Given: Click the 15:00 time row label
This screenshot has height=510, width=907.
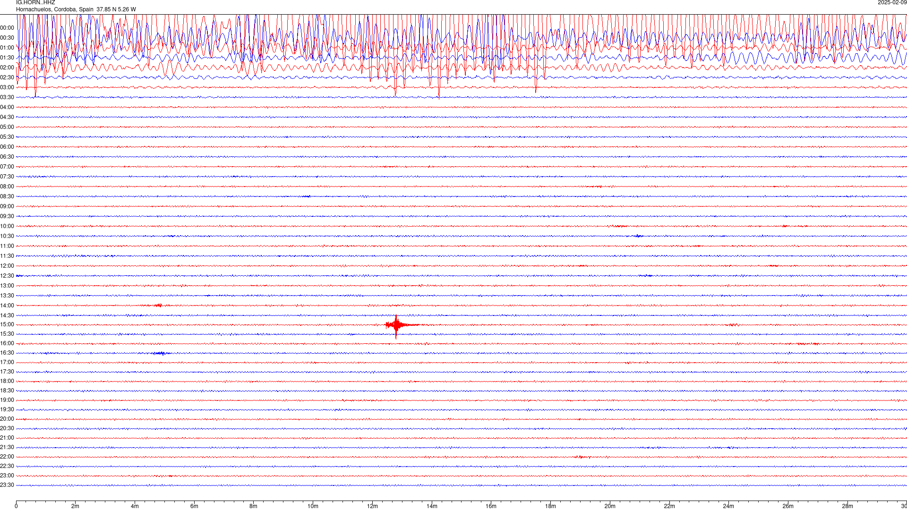Looking at the screenshot, I should tap(7, 324).
